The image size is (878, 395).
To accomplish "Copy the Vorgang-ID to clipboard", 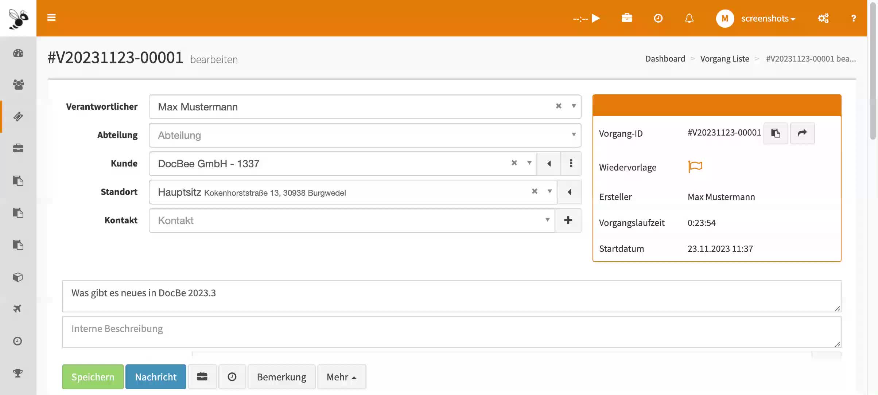I will click(x=776, y=133).
